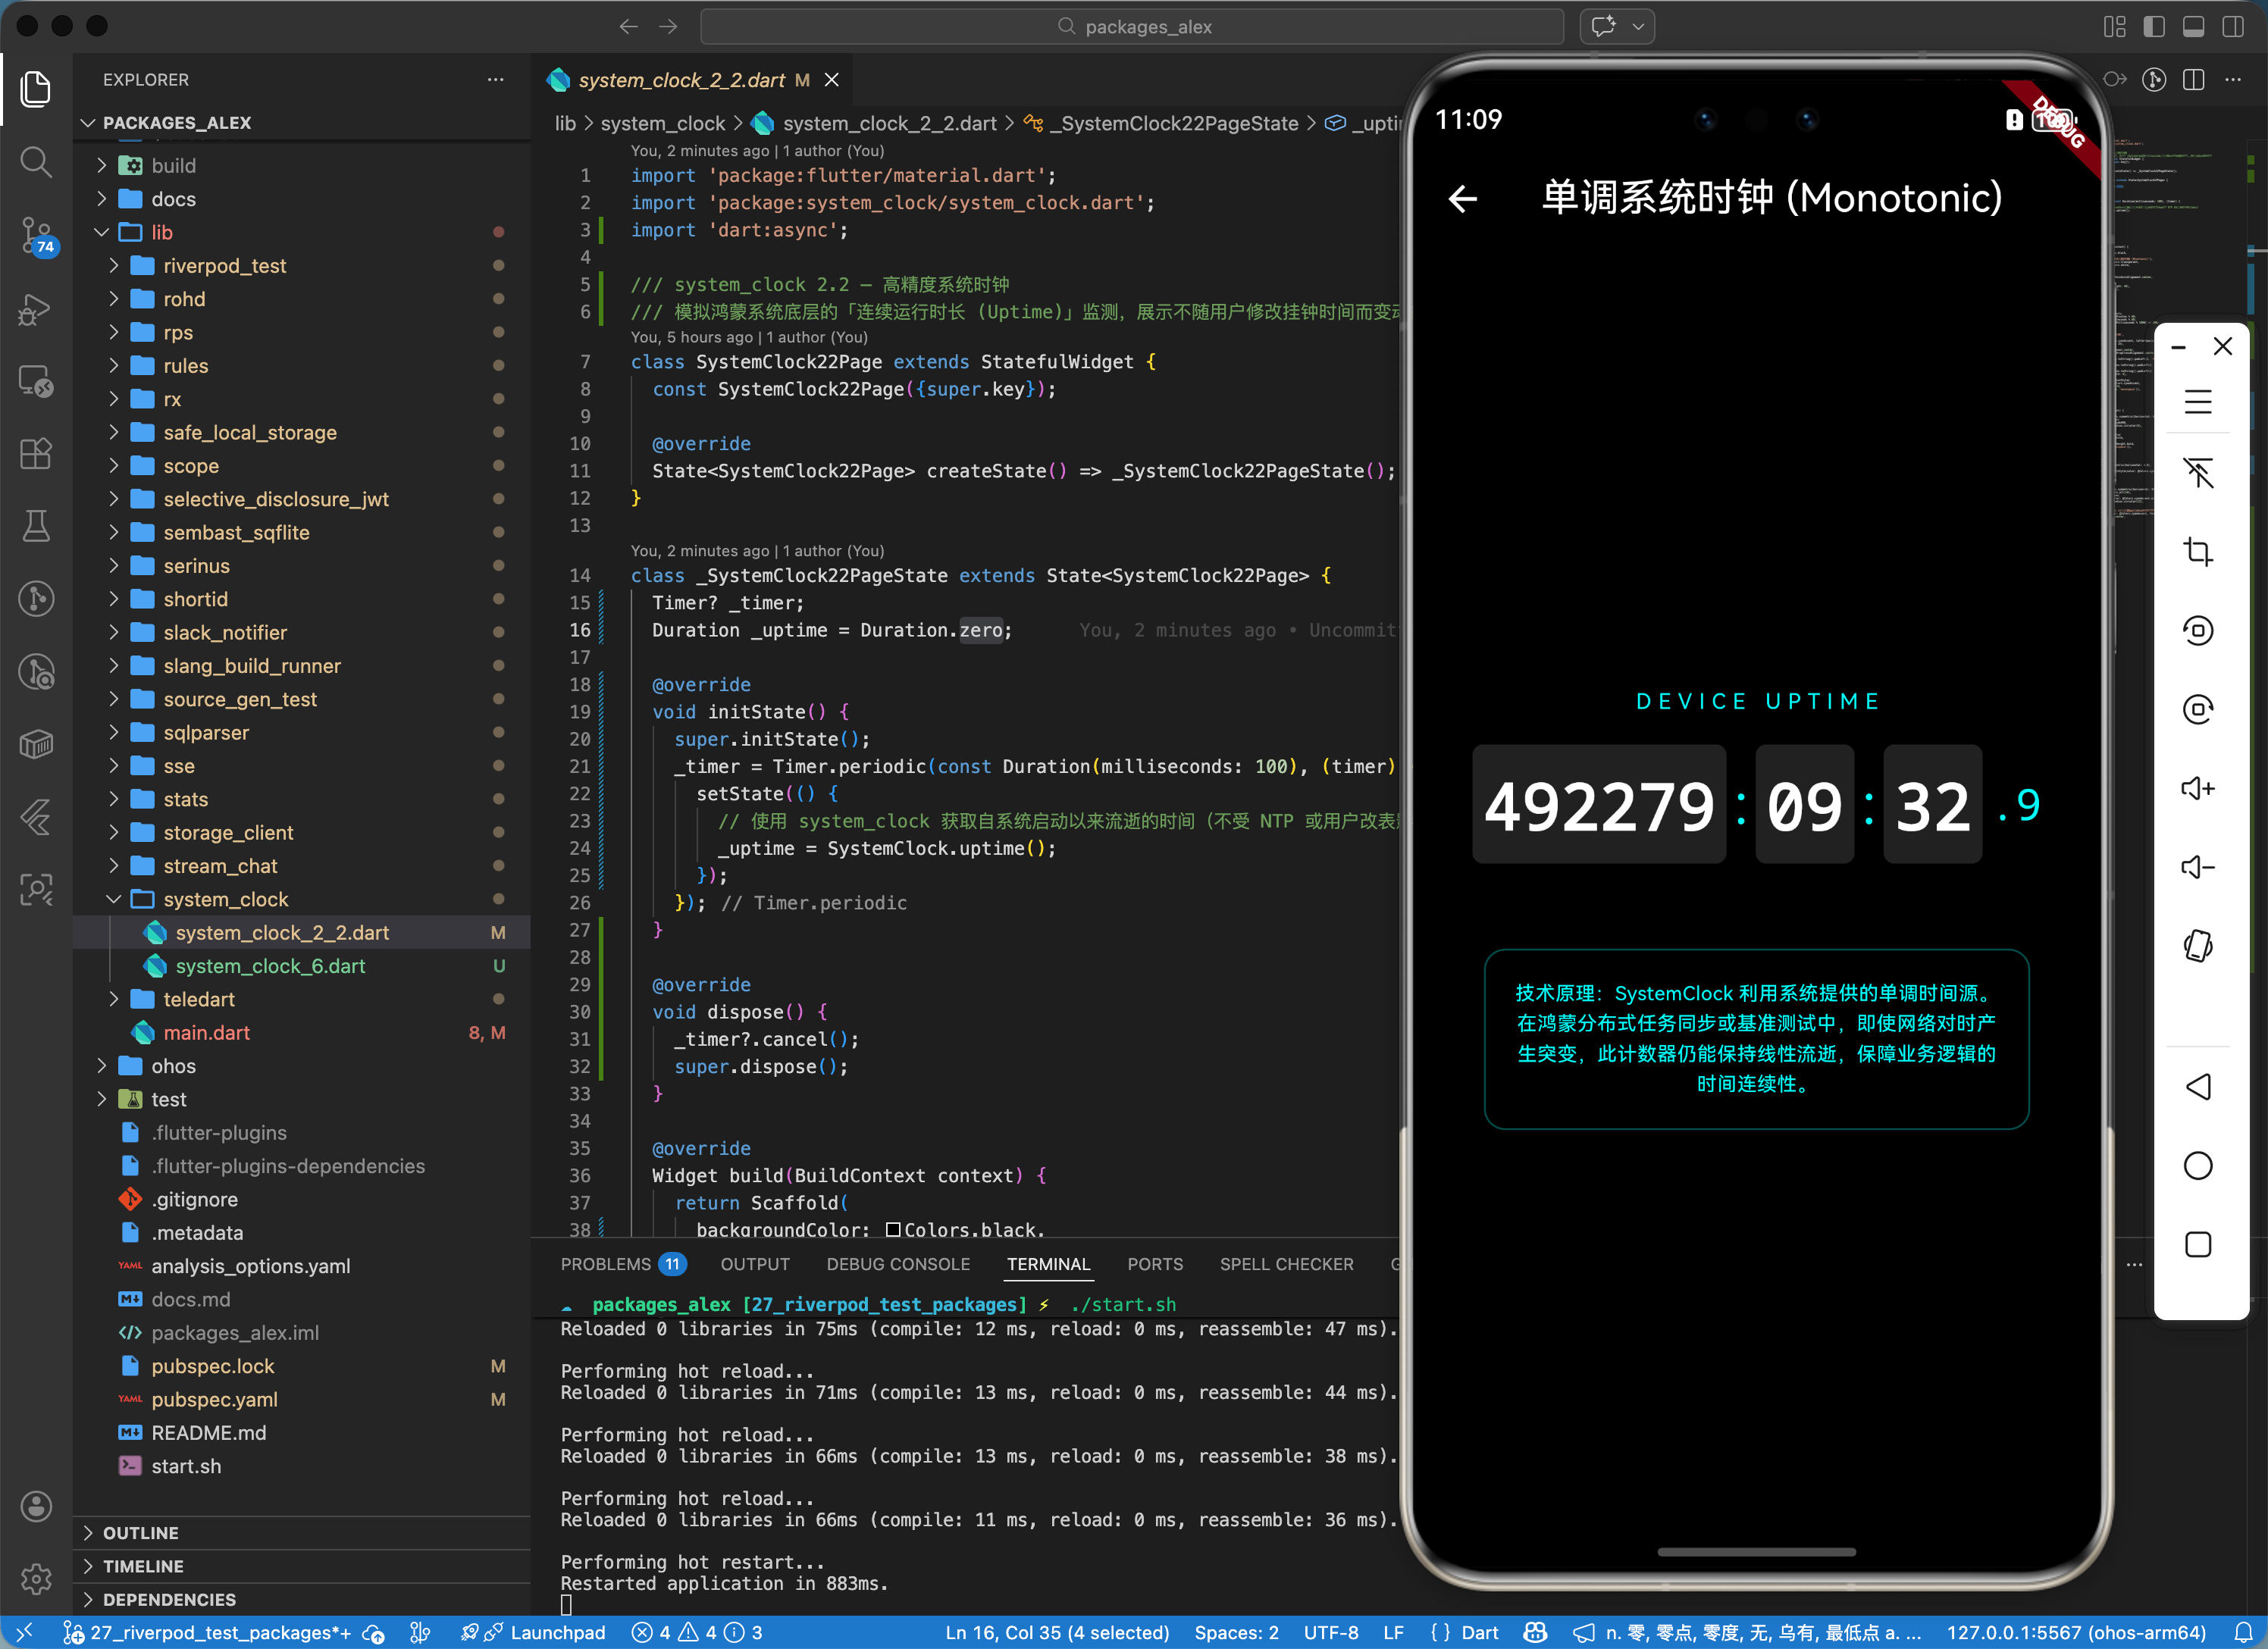Open system_clock_6.dart file
The height and width of the screenshot is (1649, 2268).
270,966
